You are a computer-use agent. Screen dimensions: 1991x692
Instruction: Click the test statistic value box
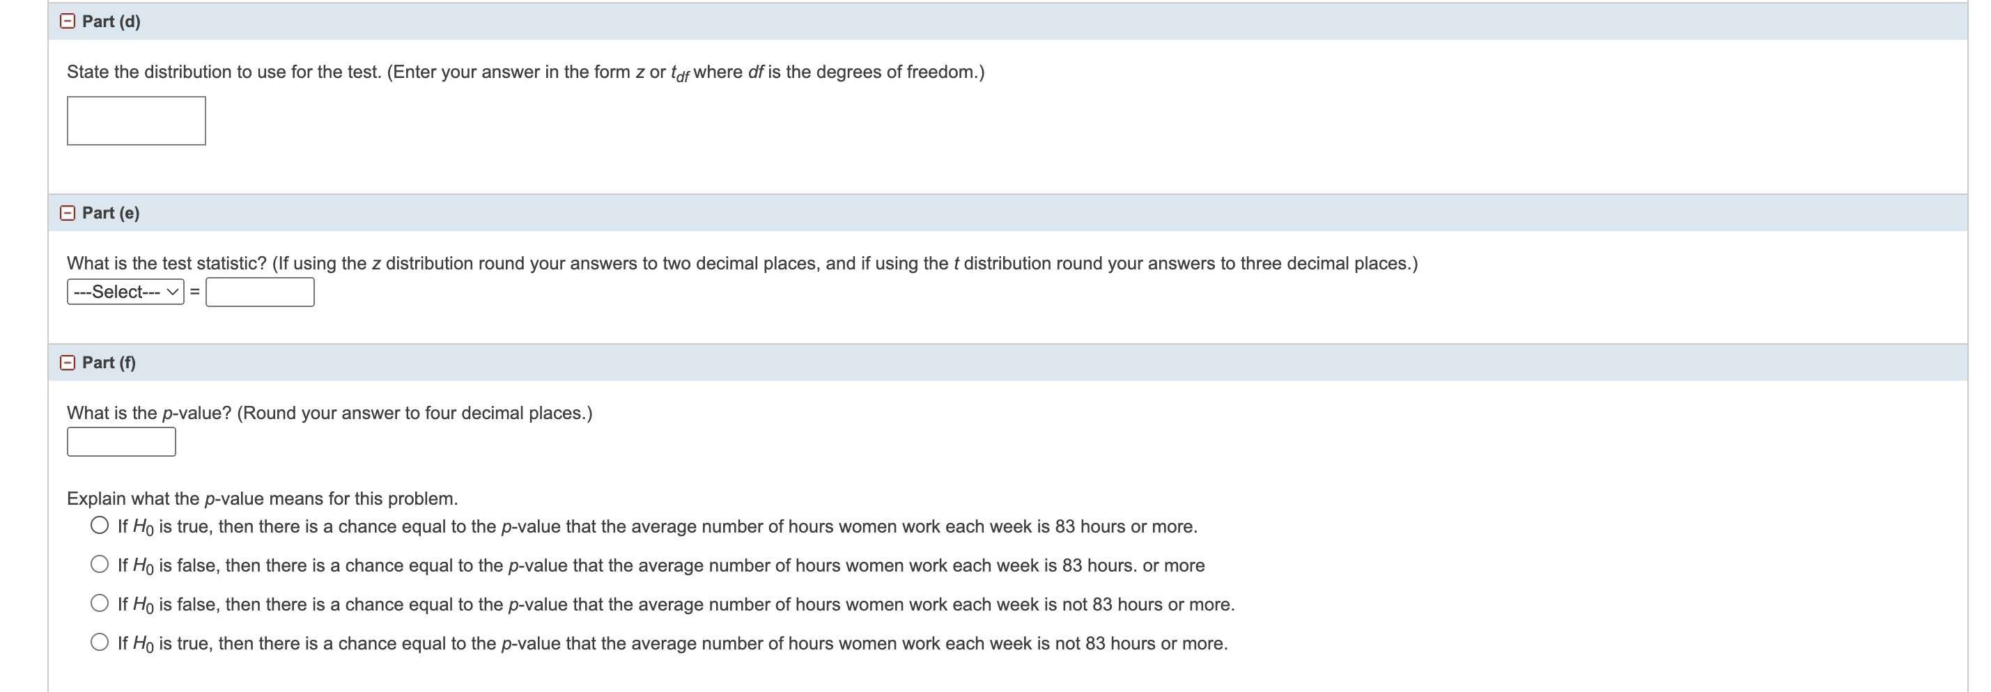coord(261,292)
